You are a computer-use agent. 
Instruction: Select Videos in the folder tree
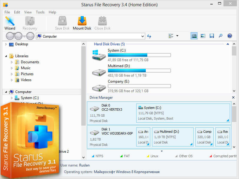coord(26,80)
